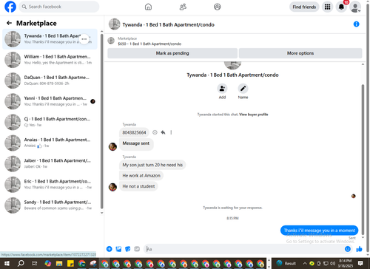Click the 'He work at Amazon' message
This screenshot has height=269, width=370.
pos(141,176)
